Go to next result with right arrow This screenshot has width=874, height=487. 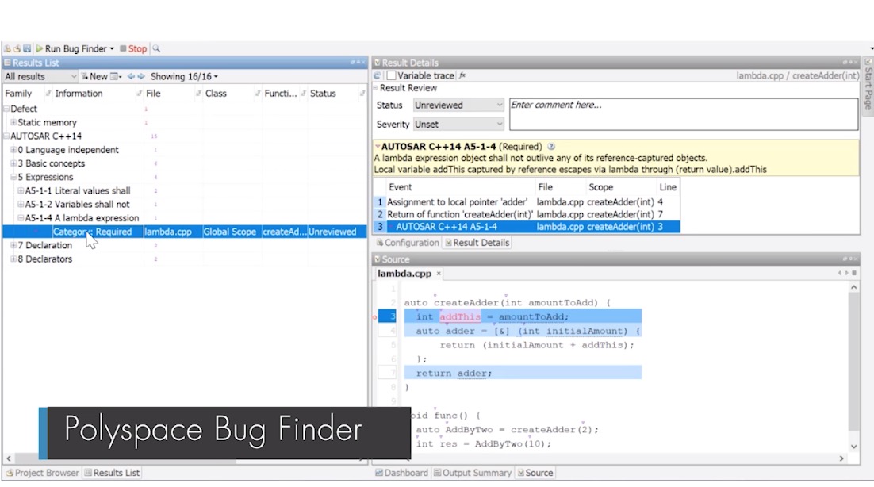coord(141,76)
